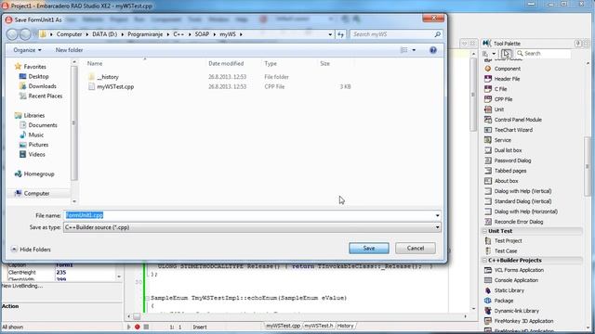Pick Dialog with Help (Vertical) icon
Screen dimensions: 595x334
click(488, 191)
